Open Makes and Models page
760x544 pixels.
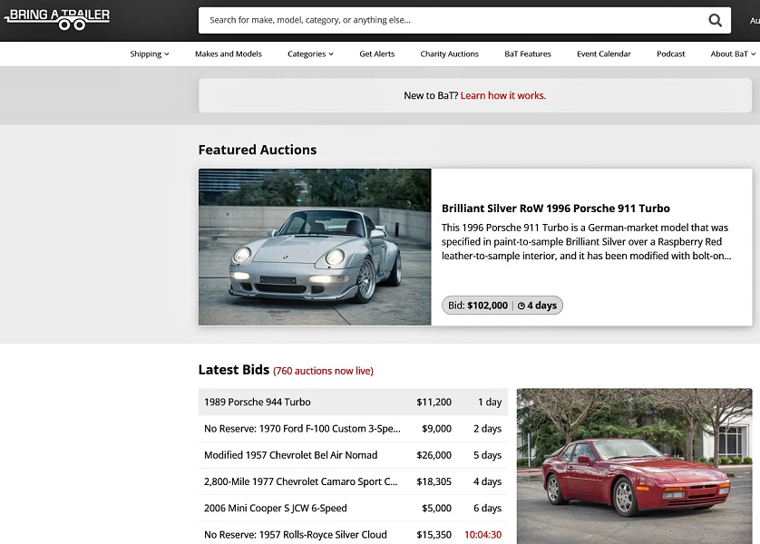pos(229,53)
